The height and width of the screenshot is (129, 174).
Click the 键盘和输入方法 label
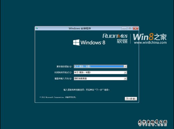point(63,78)
